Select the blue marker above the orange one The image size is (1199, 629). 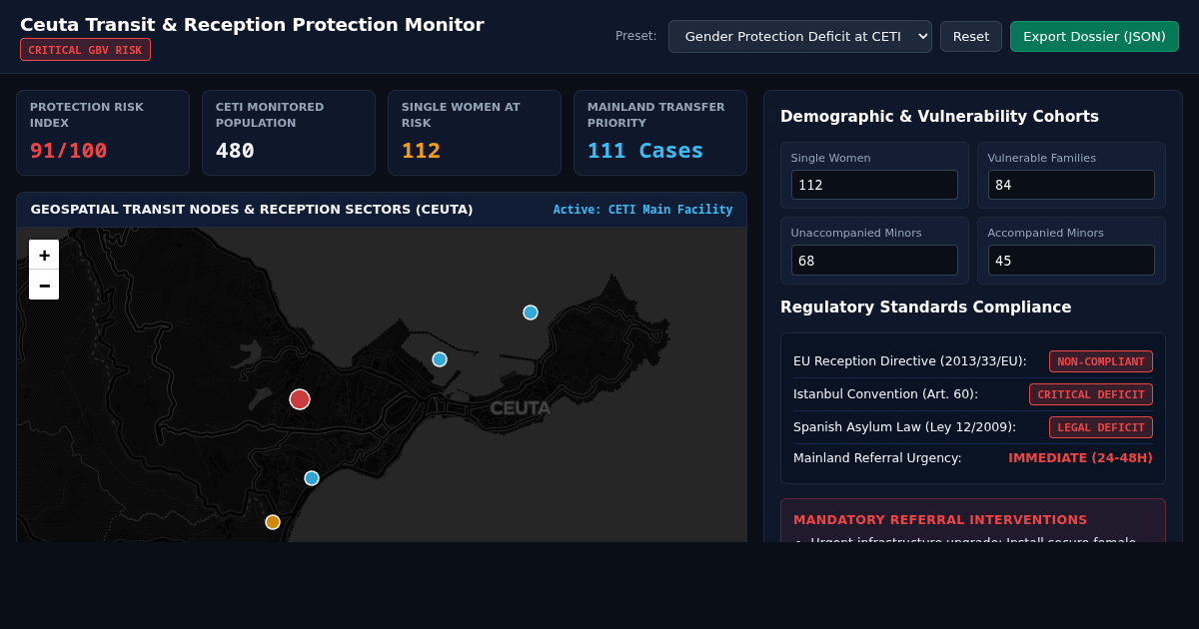[x=312, y=478]
